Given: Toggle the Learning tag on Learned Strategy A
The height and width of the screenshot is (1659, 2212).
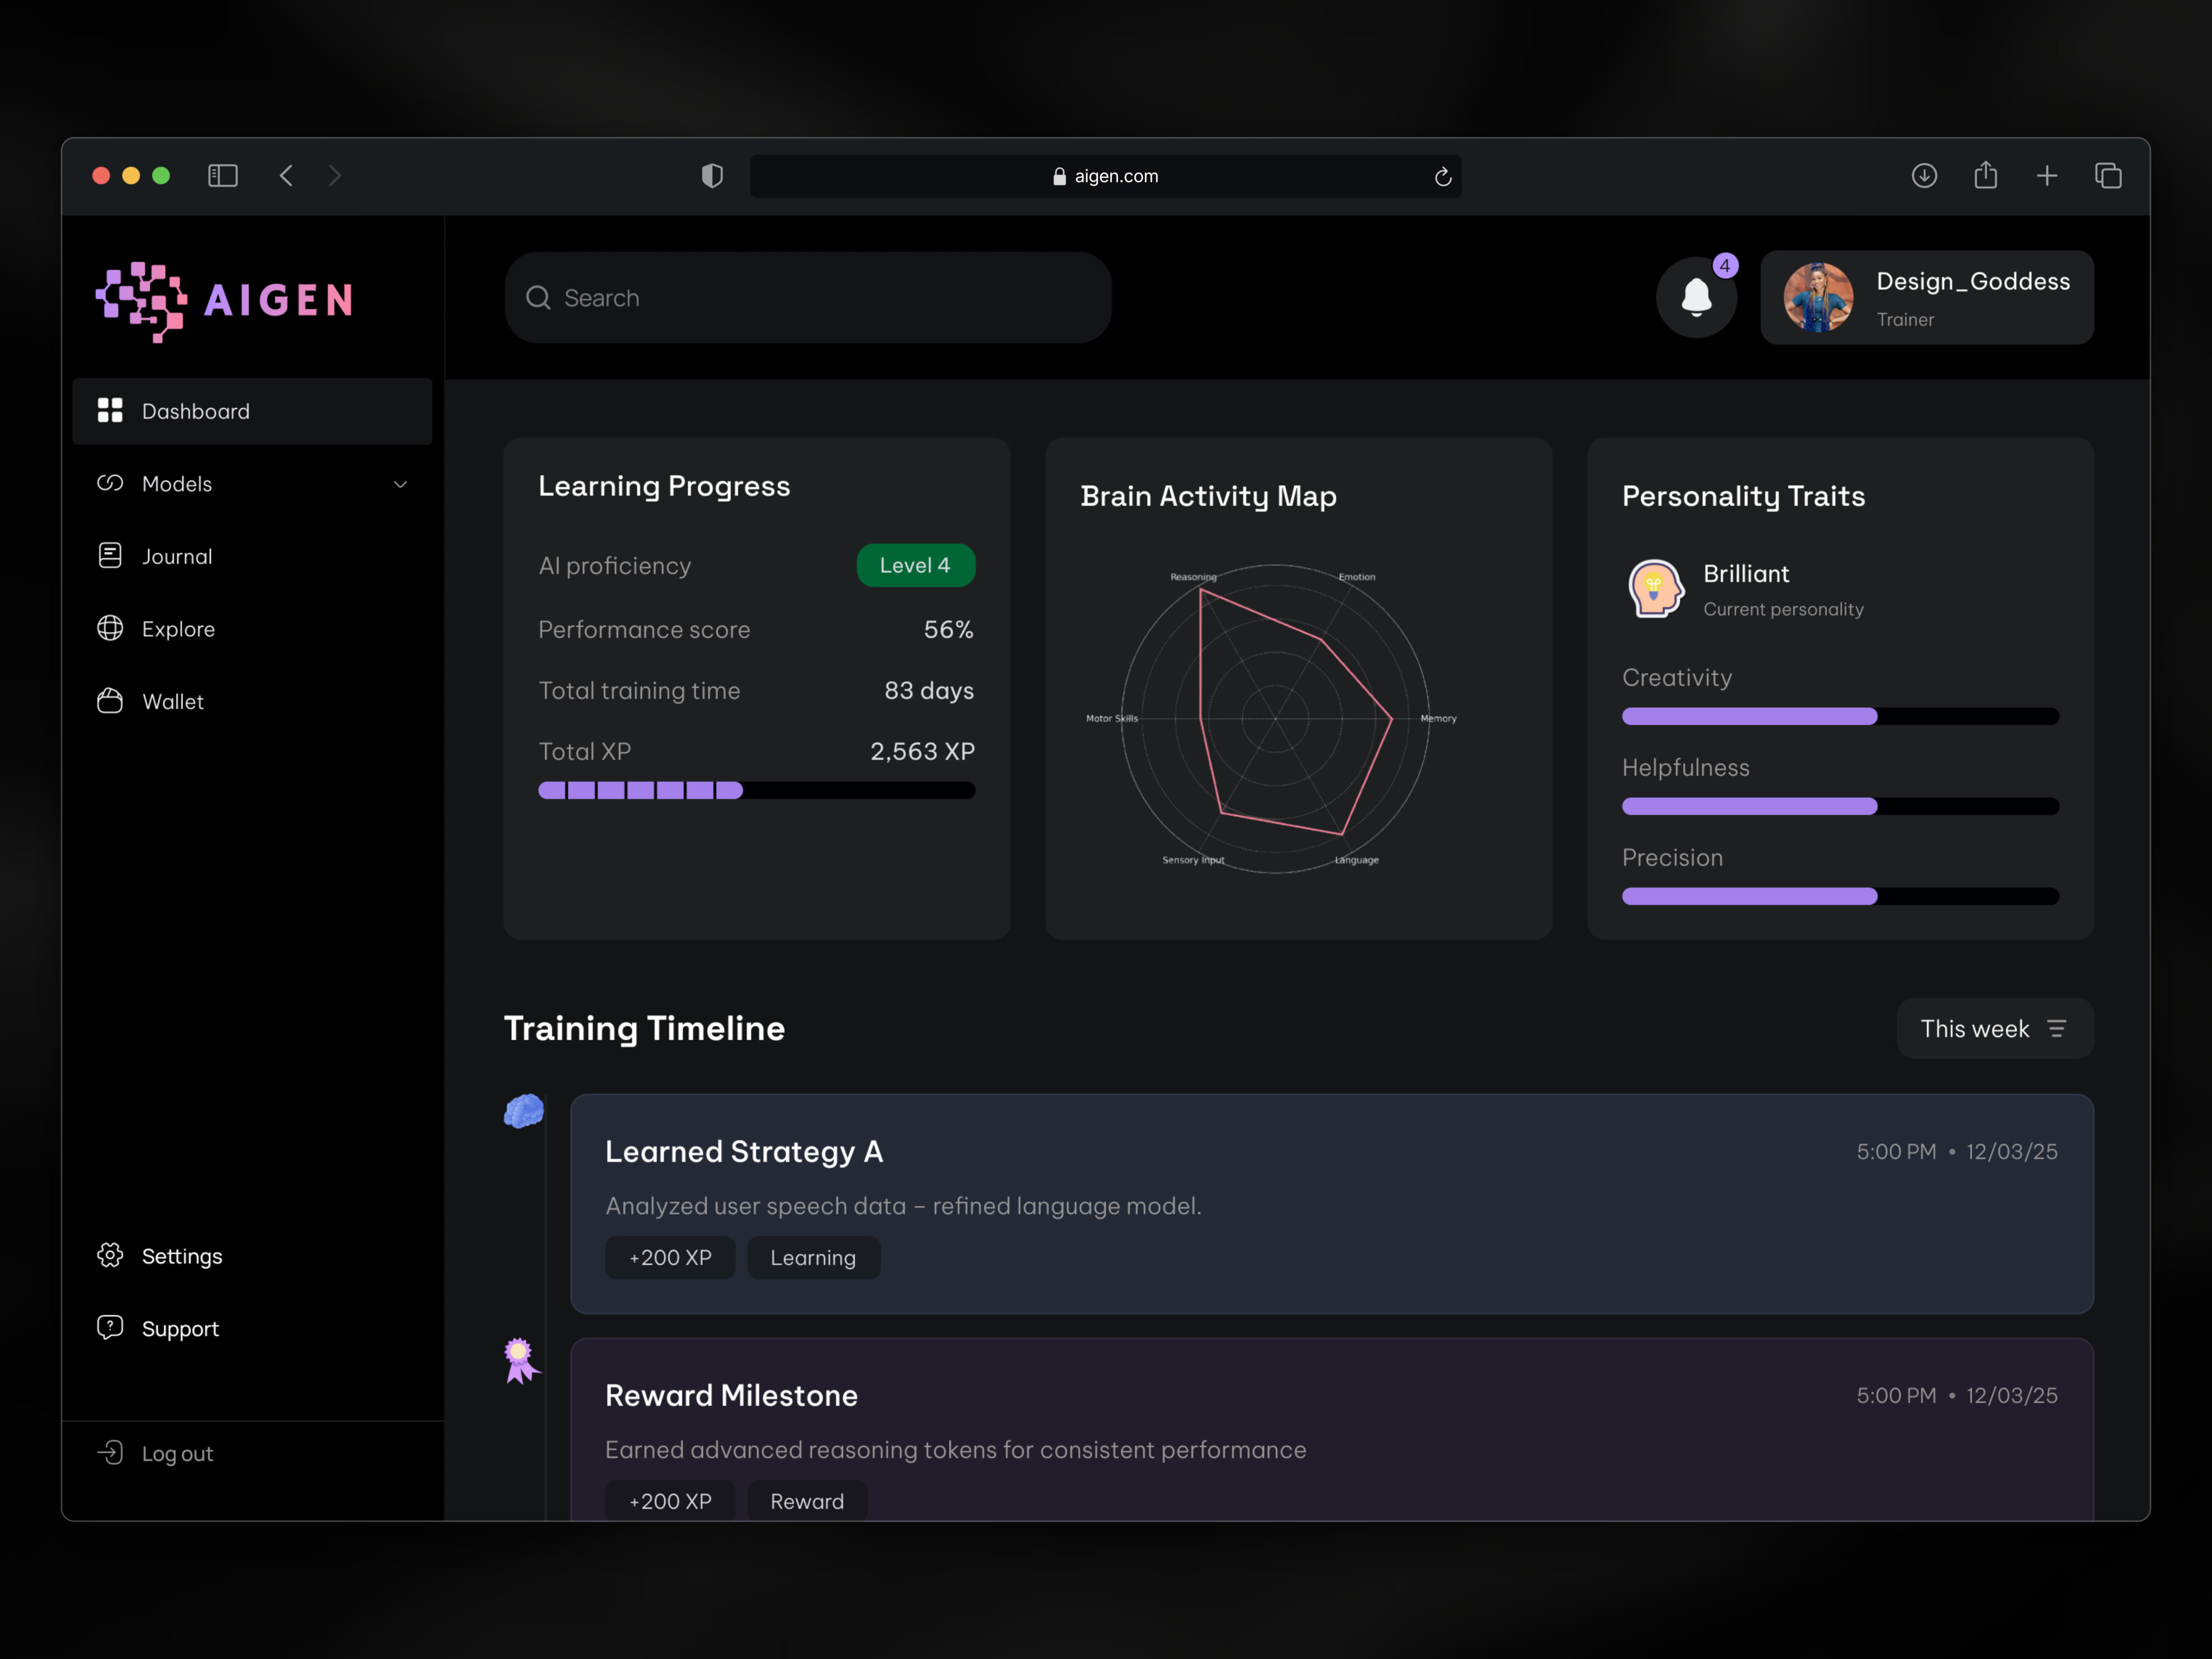Looking at the screenshot, I should 813,1257.
